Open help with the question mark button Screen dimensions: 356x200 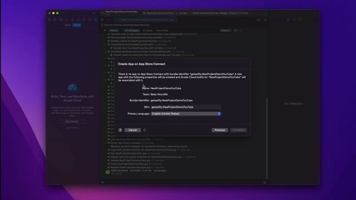[x=120, y=130]
